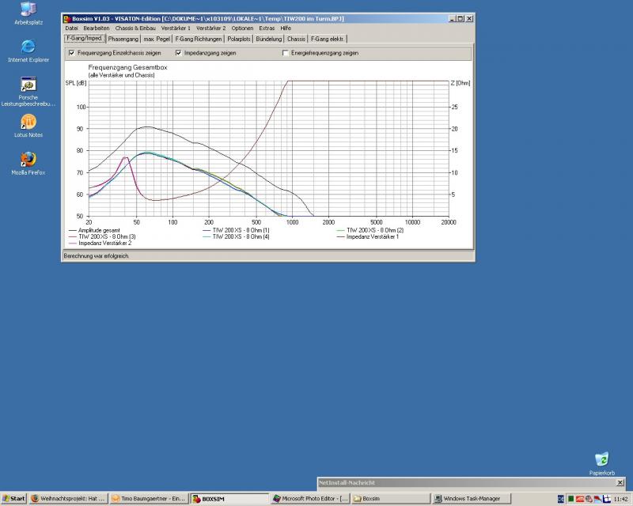The image size is (633, 506).
Task: Open the Papierkorb recycle bin icon
Action: pos(601,459)
